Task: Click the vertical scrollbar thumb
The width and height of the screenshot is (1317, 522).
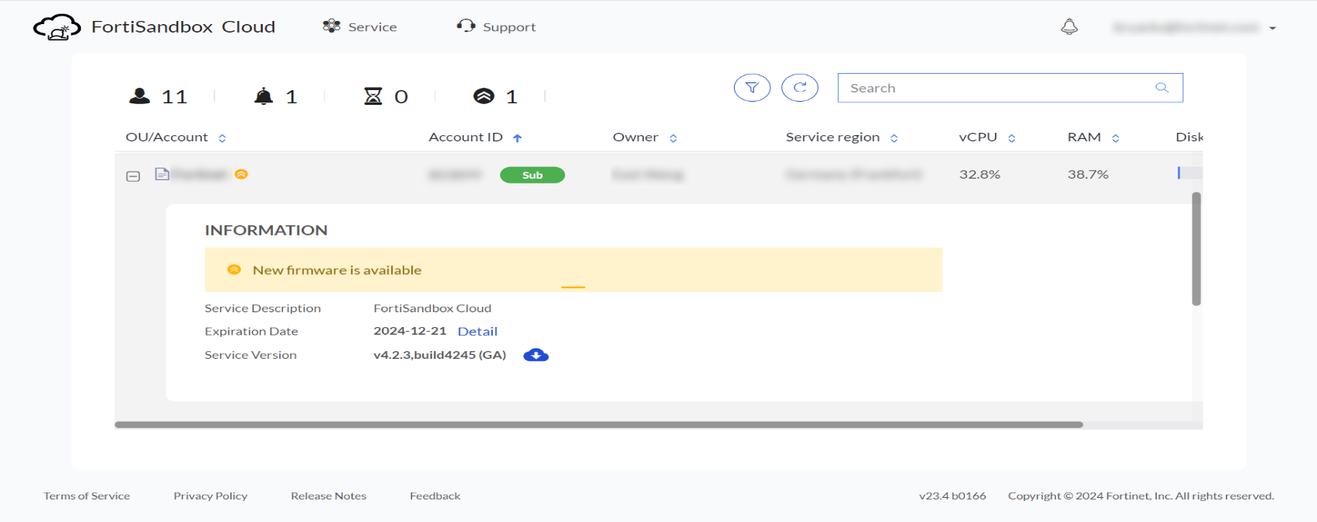Action: click(1196, 249)
